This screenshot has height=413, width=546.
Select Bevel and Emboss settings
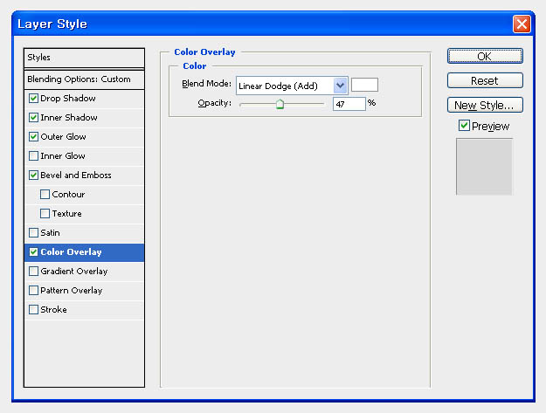(x=84, y=175)
